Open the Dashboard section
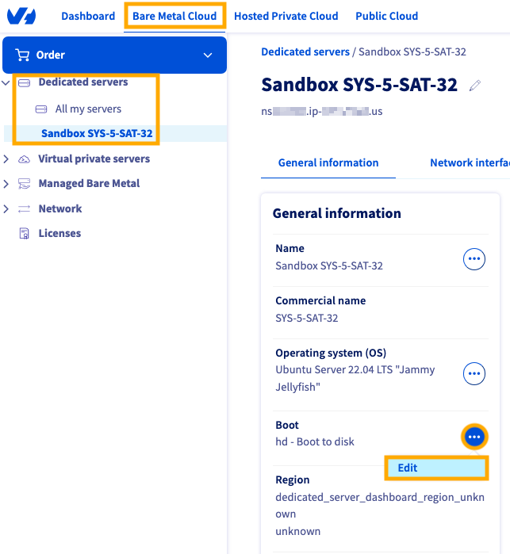 88,16
